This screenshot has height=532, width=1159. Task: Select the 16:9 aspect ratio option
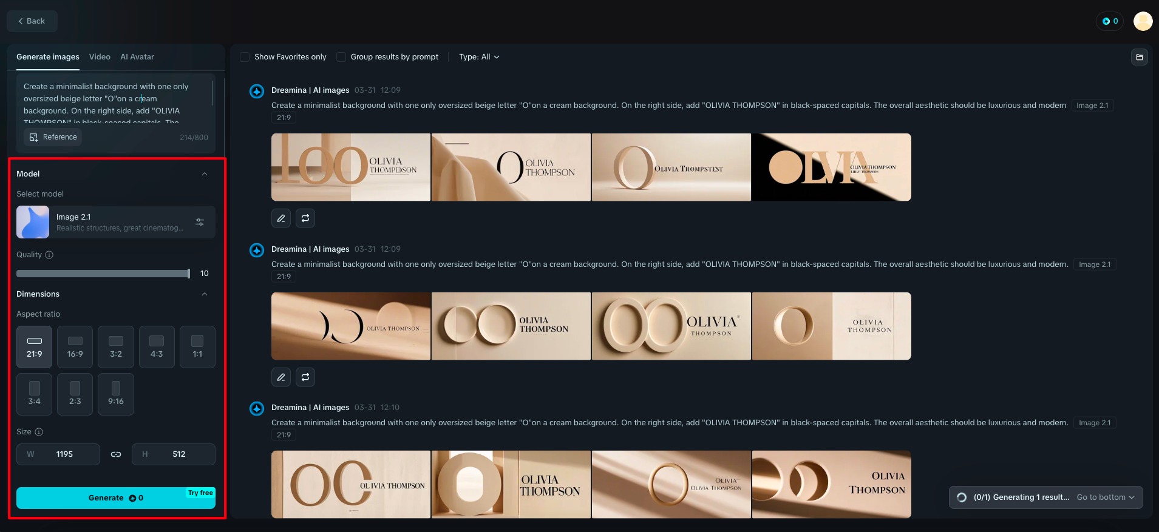[x=75, y=347]
